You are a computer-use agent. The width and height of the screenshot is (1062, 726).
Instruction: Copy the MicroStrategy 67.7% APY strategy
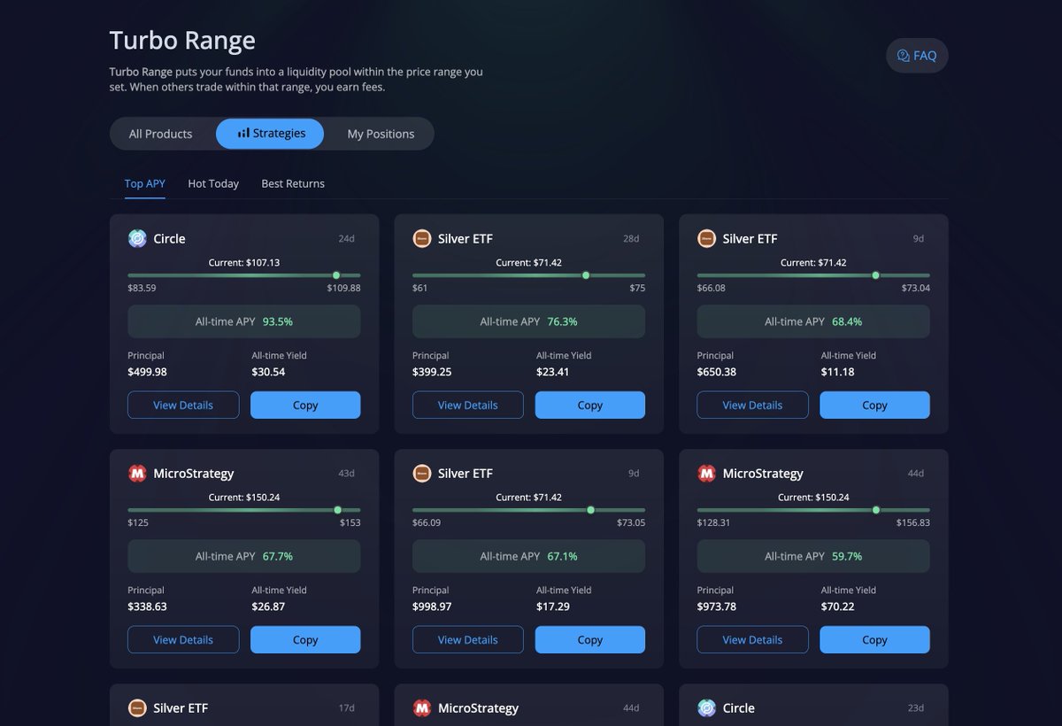click(x=305, y=639)
